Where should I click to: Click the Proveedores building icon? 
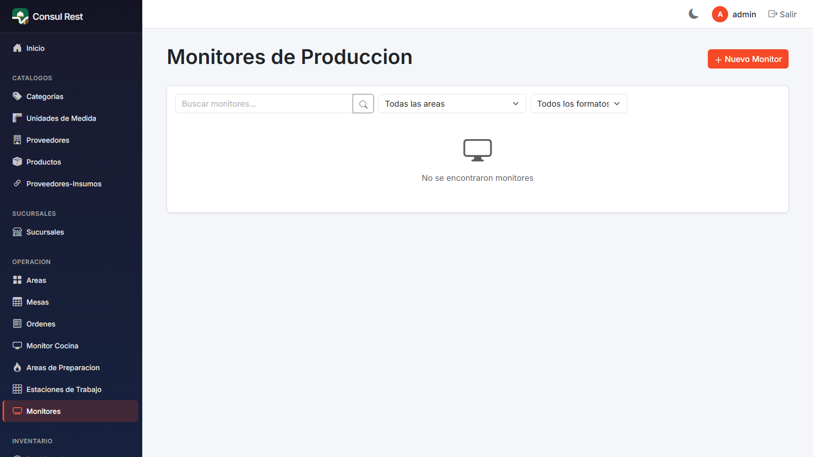click(17, 140)
